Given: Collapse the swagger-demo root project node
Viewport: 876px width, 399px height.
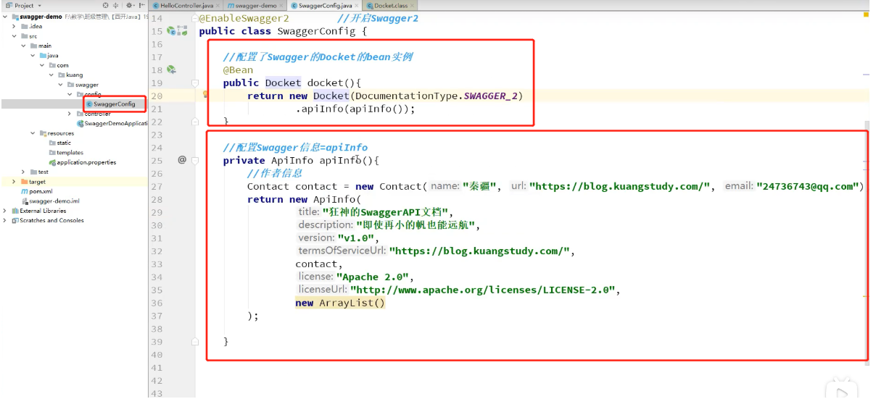Looking at the screenshot, I should tap(6, 16).
